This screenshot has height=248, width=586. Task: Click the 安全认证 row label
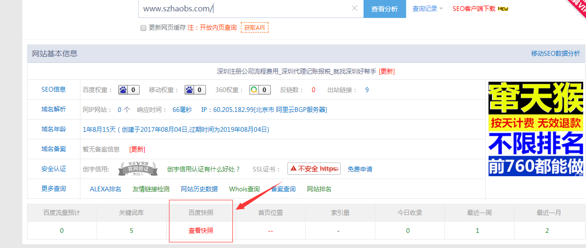tap(53, 169)
